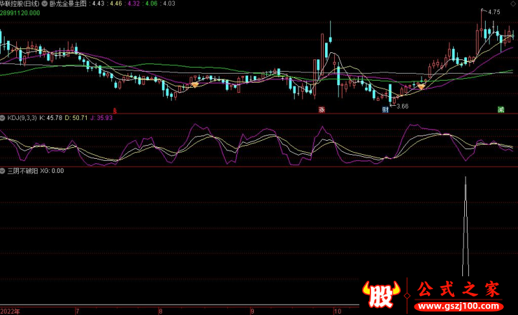Viewport: 518px width, 315px height.
Task: Click the 华联控股(日线) stock title
Action: point(19,4)
